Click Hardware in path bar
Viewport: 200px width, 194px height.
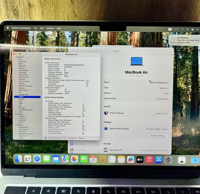point(72,138)
